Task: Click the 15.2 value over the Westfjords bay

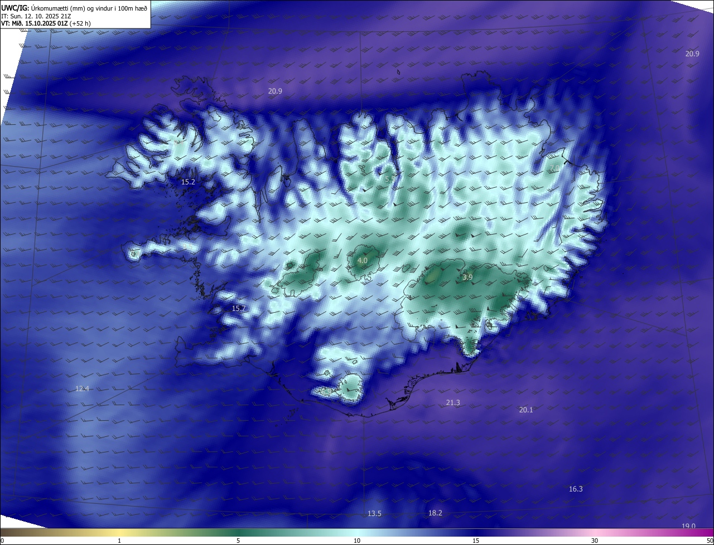Action: (189, 182)
